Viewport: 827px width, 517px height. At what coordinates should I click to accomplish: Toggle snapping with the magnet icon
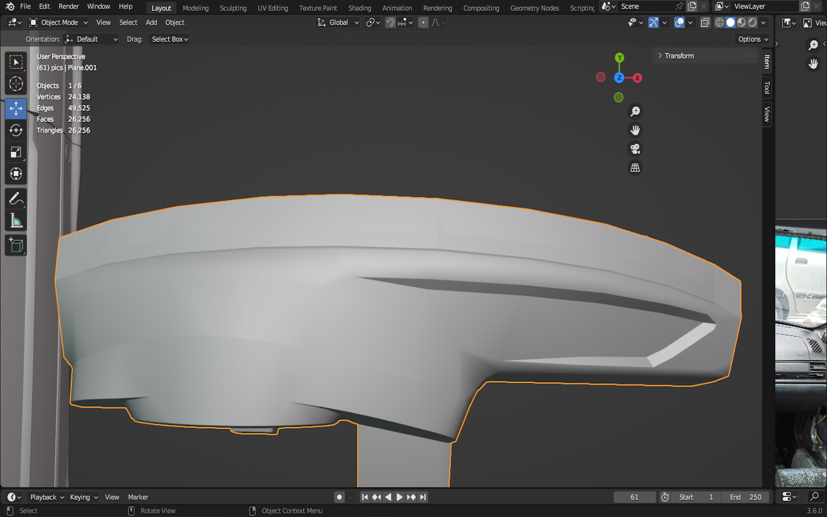pos(391,22)
